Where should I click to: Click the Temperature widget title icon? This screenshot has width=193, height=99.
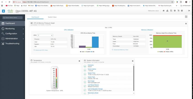coord(31,60)
